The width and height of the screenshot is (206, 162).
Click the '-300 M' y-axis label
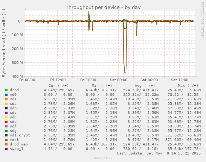point(17,63)
